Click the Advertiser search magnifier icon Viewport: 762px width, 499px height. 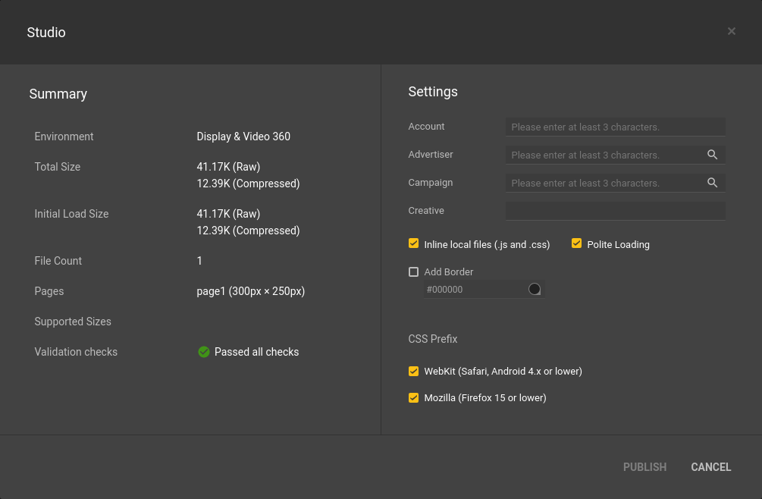[712, 155]
